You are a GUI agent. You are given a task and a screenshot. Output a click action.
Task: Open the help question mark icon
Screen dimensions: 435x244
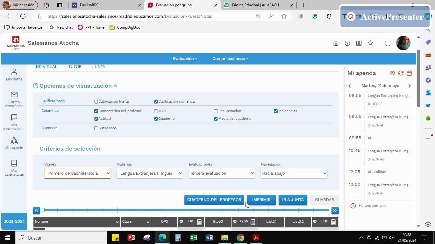click(347, 43)
